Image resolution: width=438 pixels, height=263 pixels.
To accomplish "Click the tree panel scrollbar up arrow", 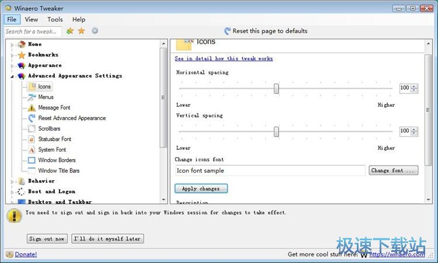I will (164, 44).
